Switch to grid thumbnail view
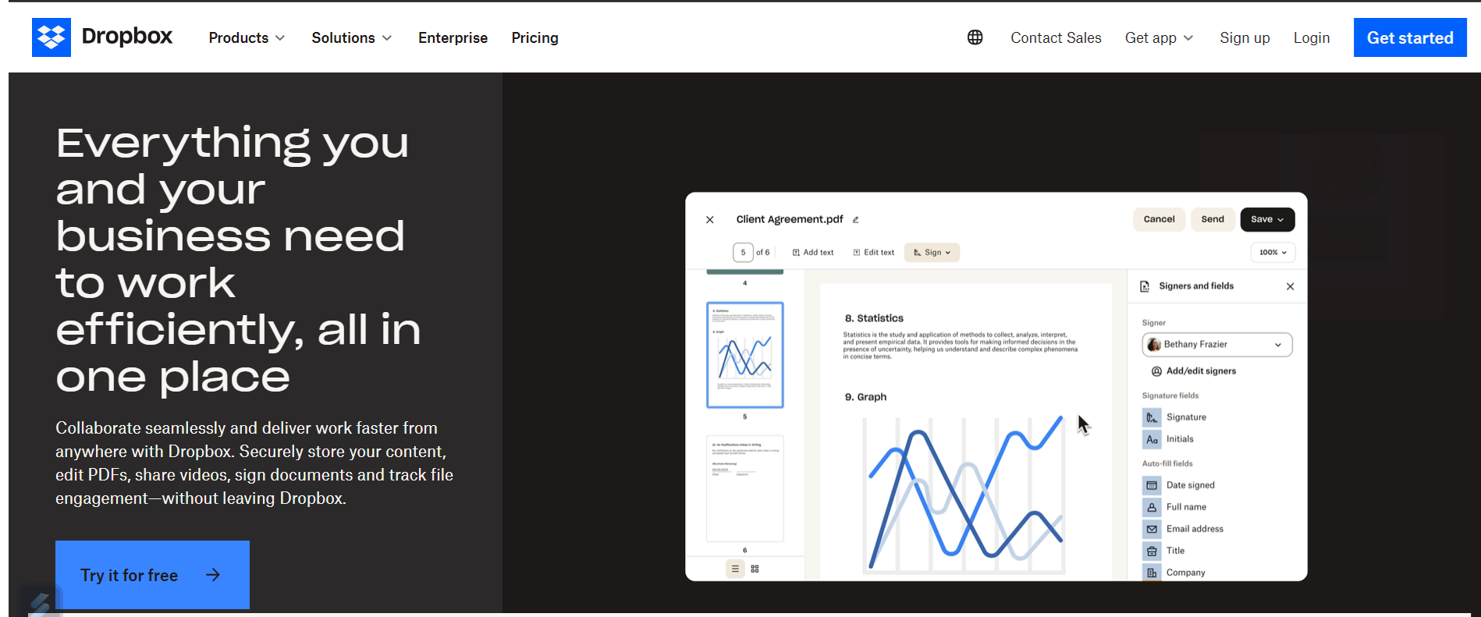Viewport: 1481px width, 617px height. (x=755, y=569)
